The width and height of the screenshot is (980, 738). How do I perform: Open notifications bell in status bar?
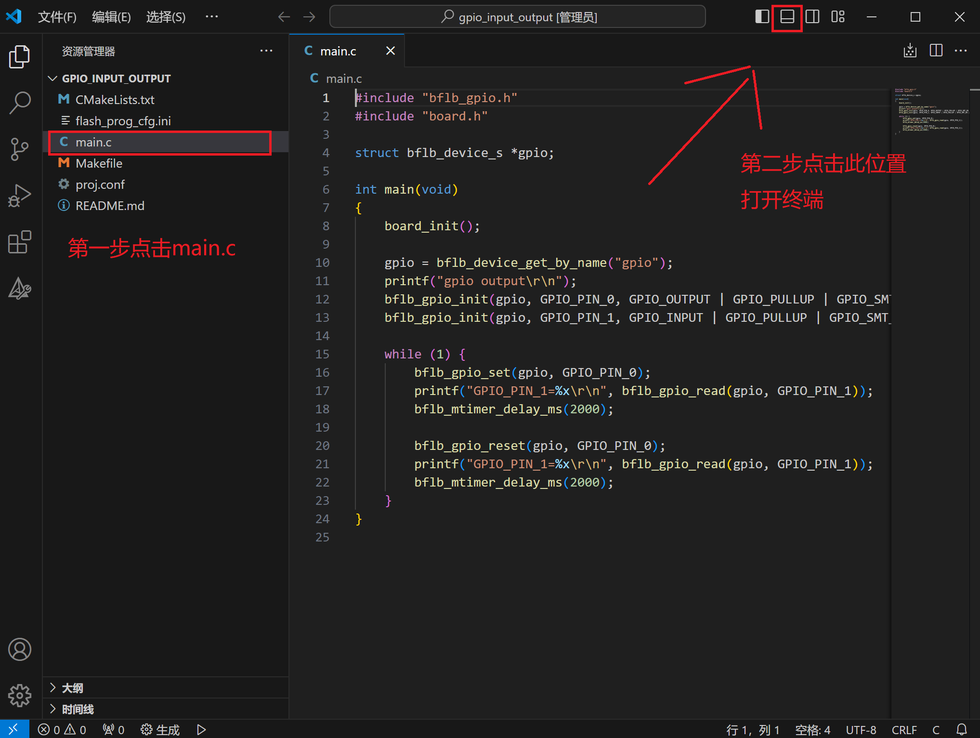[x=961, y=730]
